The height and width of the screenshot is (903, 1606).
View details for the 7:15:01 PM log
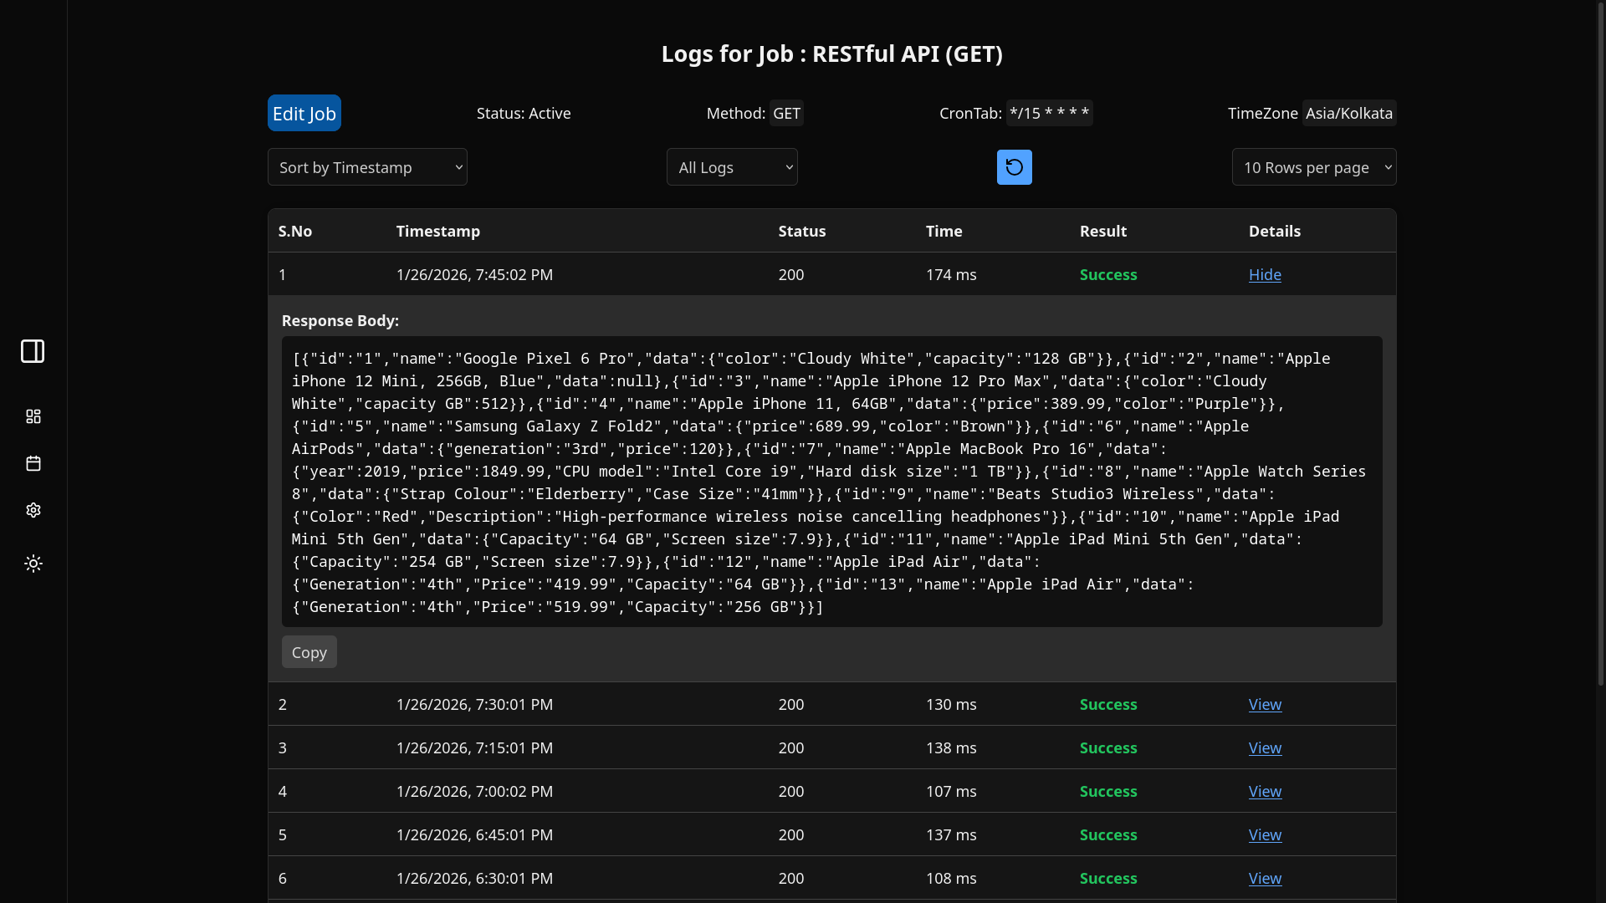click(x=1264, y=747)
